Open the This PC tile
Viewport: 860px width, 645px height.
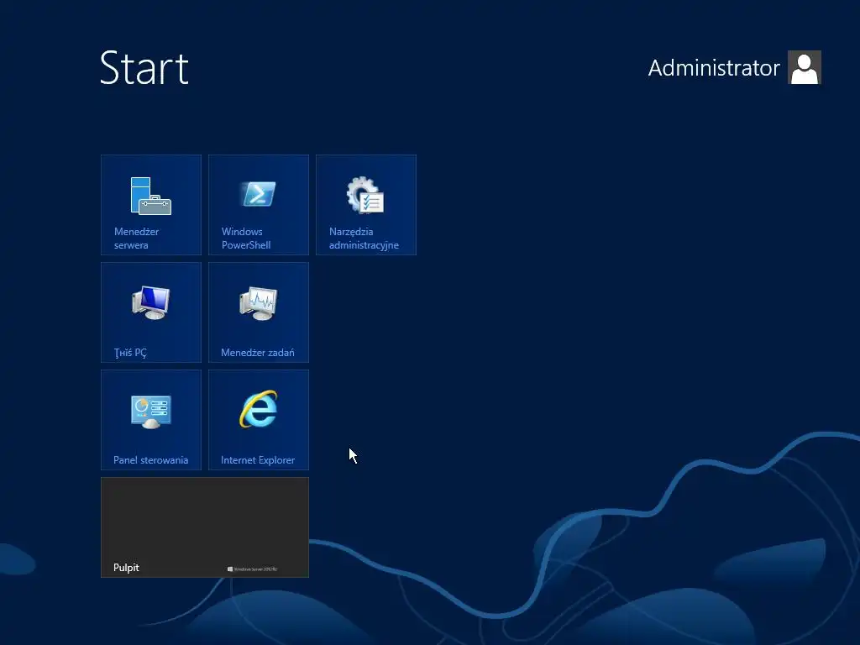[x=151, y=312]
